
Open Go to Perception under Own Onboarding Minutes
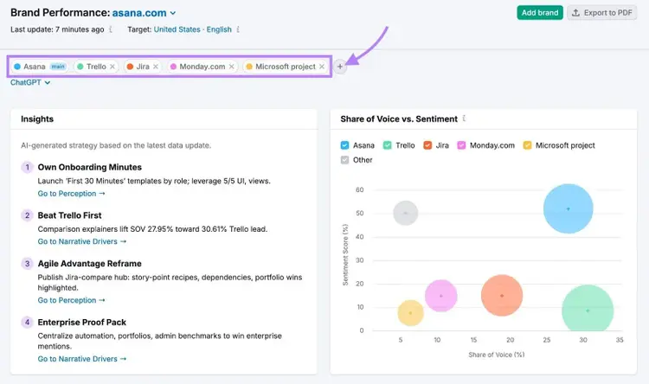(71, 193)
